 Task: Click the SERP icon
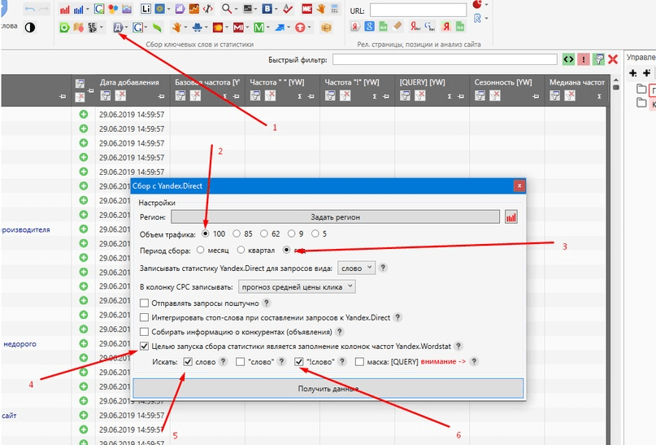click(92, 28)
